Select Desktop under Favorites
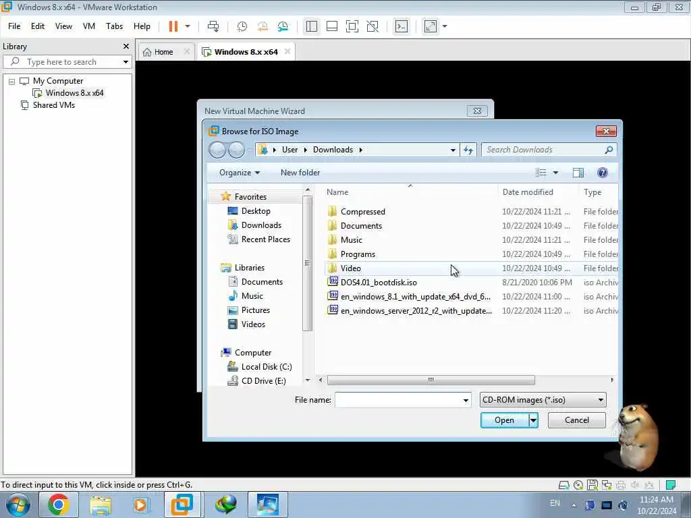 pyautogui.click(x=249, y=211)
